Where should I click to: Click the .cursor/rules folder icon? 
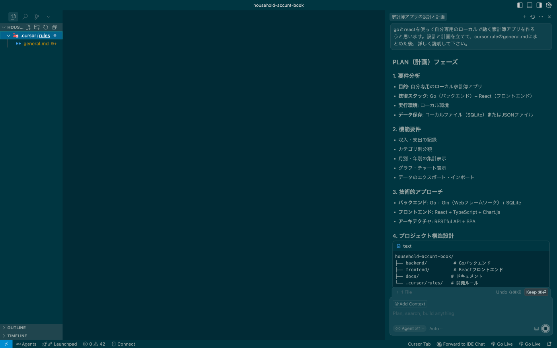tap(16, 35)
